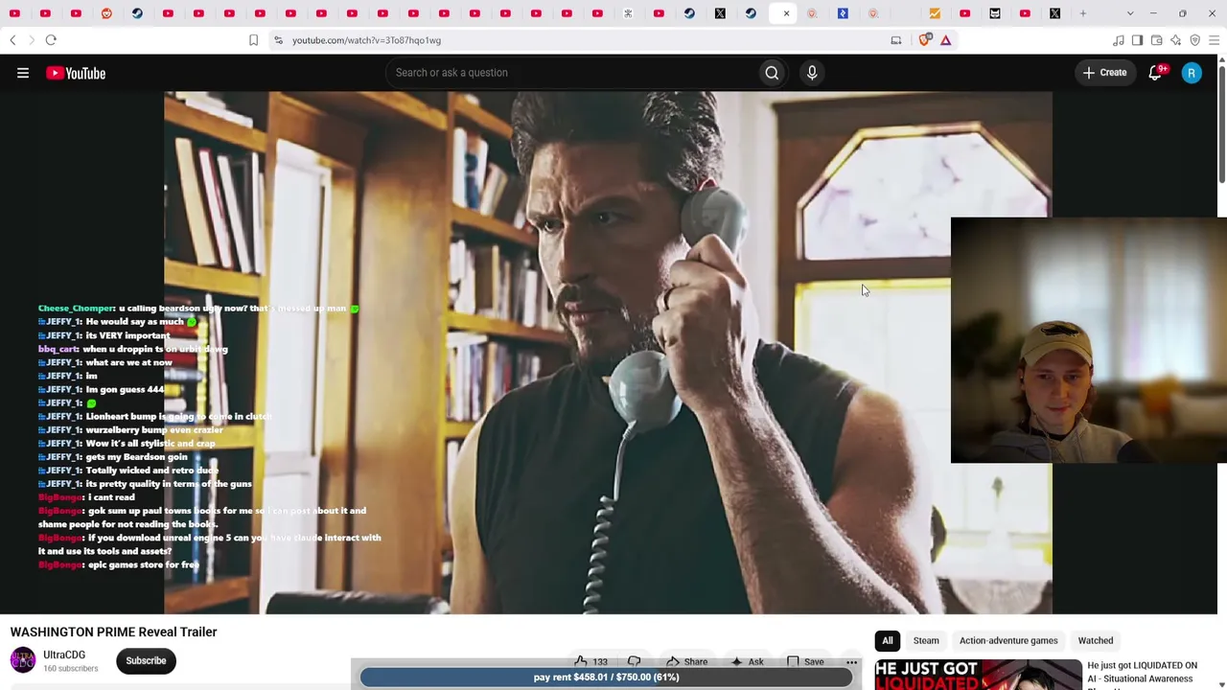
Task: Open the Brave Shields lion icon
Action: (925, 40)
